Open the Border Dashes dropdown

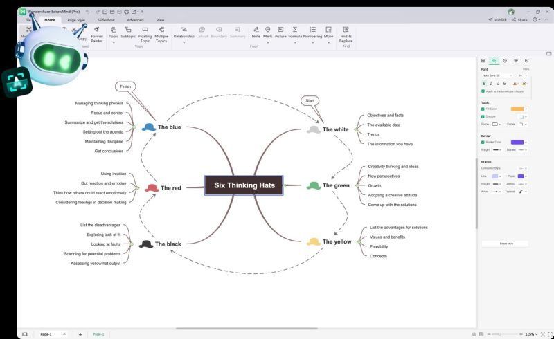point(523,150)
